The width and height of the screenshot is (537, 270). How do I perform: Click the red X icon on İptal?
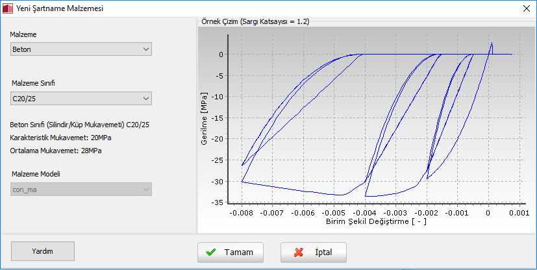299,252
